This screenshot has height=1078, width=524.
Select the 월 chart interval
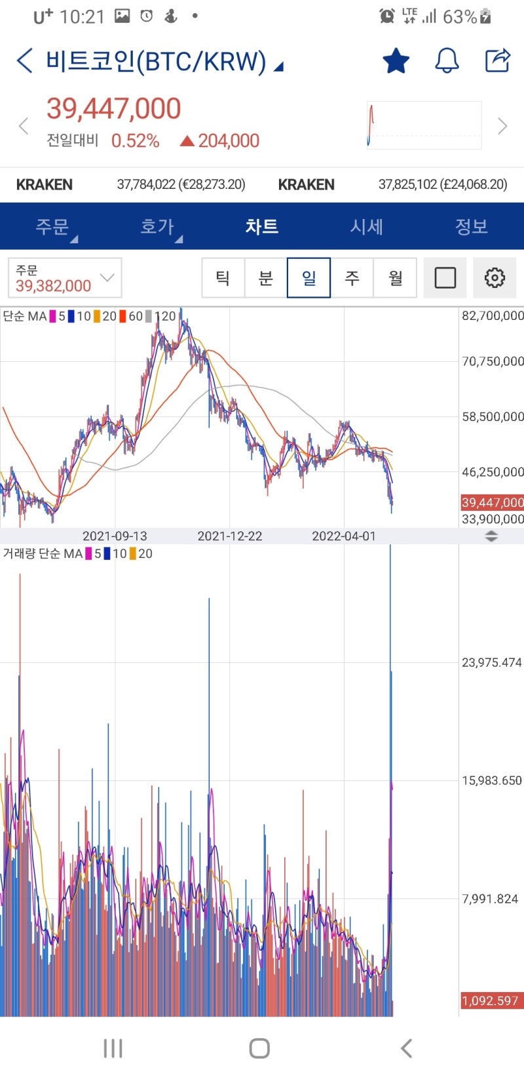tap(395, 278)
